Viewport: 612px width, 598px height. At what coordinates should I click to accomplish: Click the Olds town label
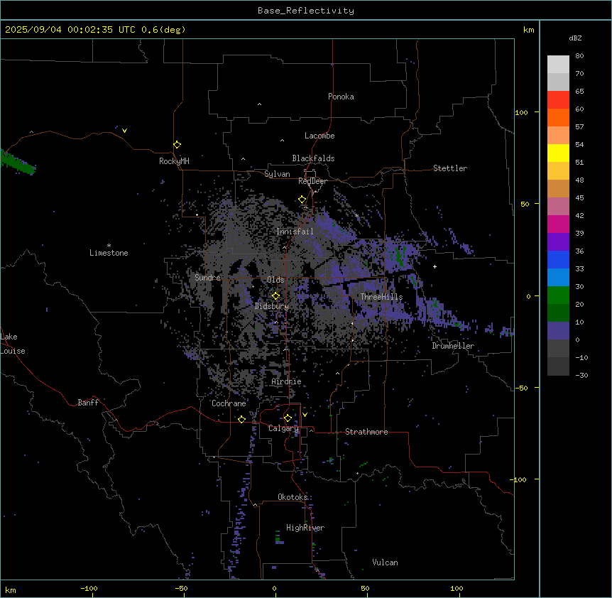(x=275, y=280)
